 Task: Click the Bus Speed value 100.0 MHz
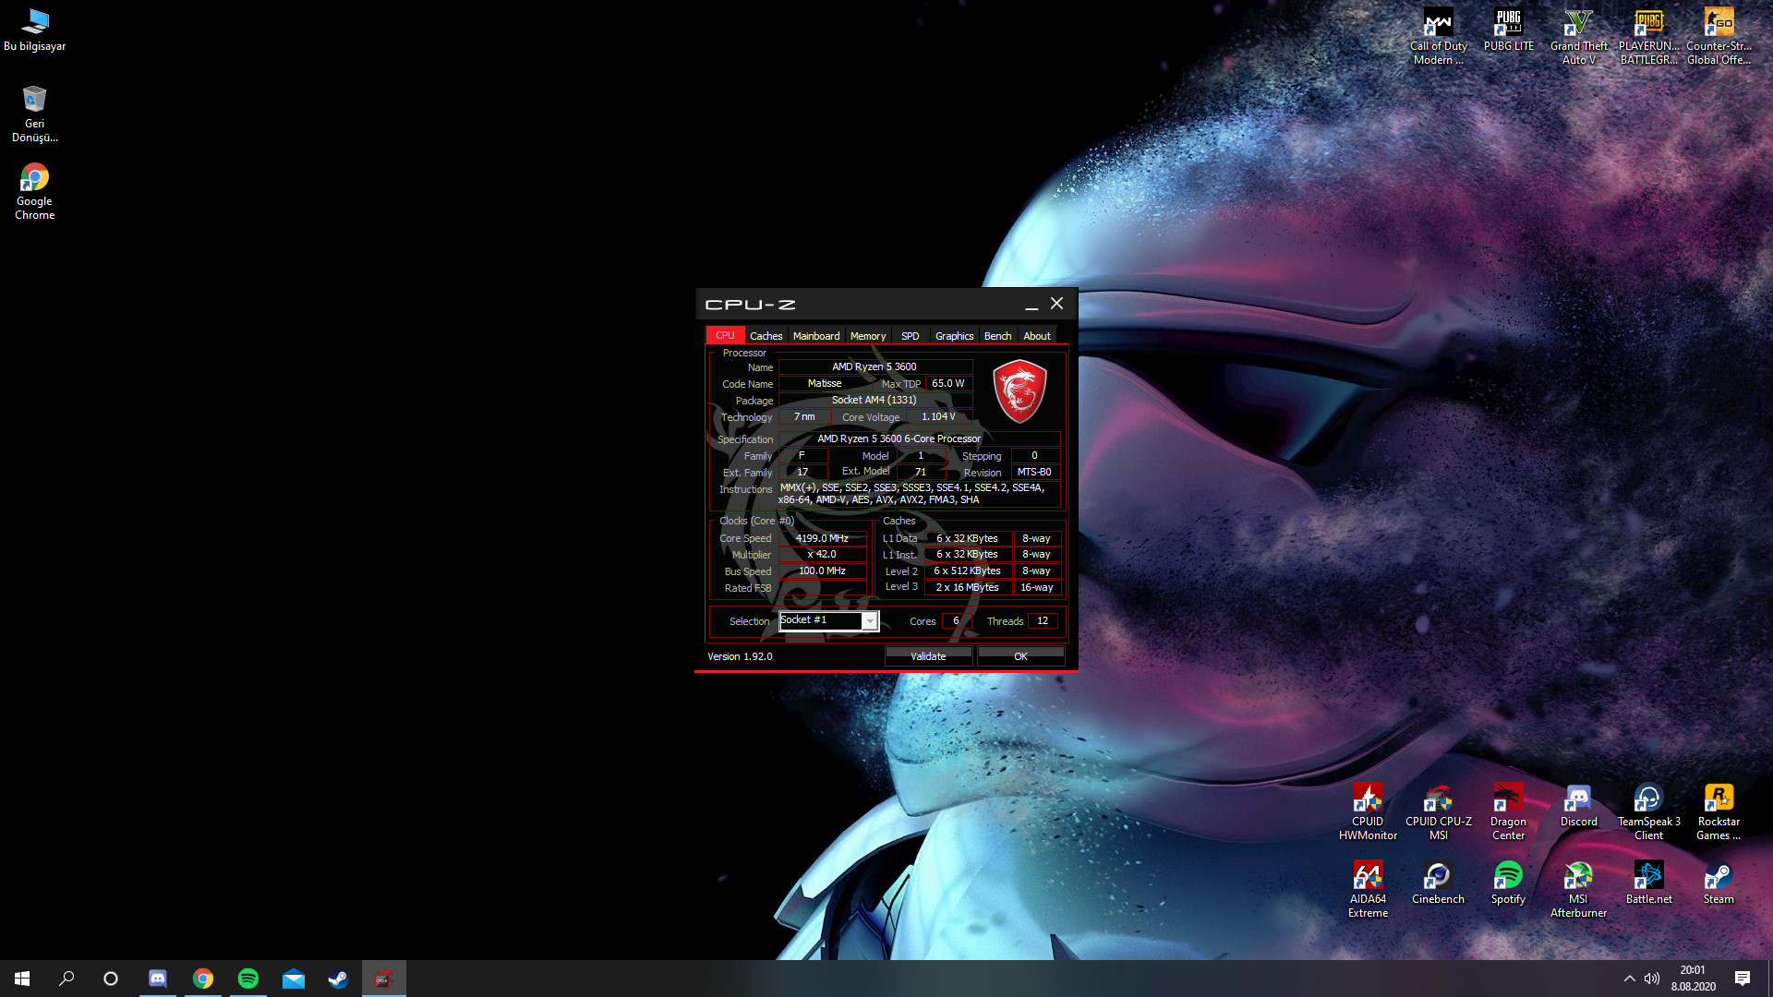point(822,571)
